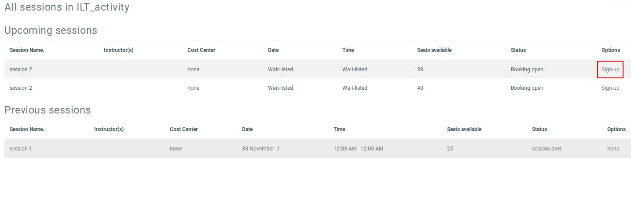Select the "session 1" row name
The image size is (631, 209).
(21, 149)
